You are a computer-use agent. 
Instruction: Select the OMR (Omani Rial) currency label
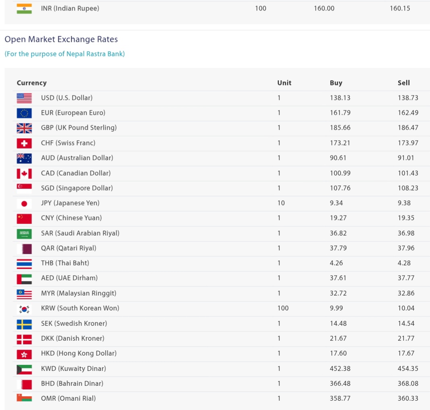click(68, 399)
